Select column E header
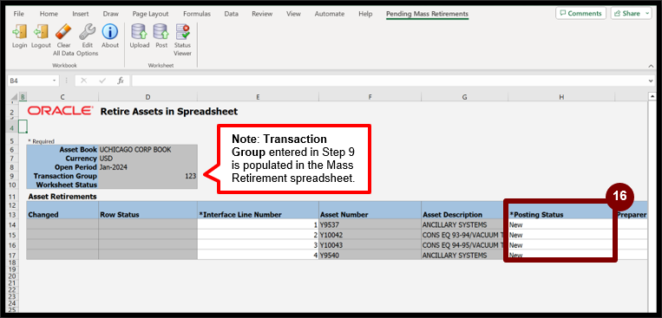 (x=258, y=97)
